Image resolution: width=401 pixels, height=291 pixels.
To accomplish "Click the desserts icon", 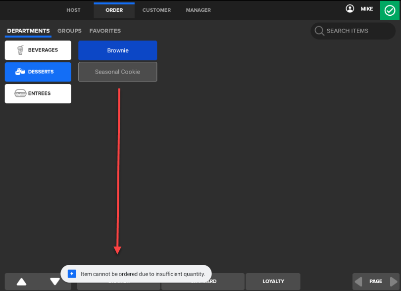I will 20,72.
